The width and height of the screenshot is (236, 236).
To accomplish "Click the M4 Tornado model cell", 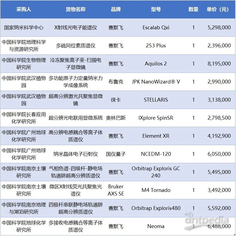I will (x=156, y=190).
